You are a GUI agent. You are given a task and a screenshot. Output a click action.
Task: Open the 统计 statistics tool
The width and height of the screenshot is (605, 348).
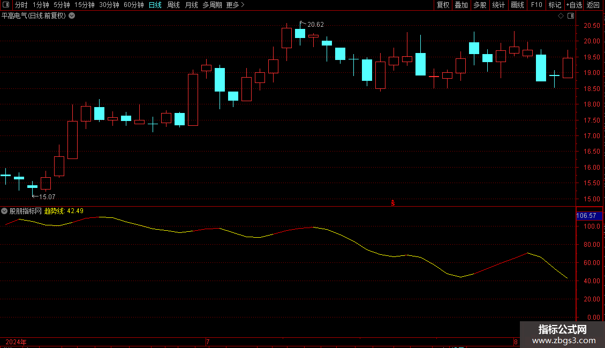(498, 5)
